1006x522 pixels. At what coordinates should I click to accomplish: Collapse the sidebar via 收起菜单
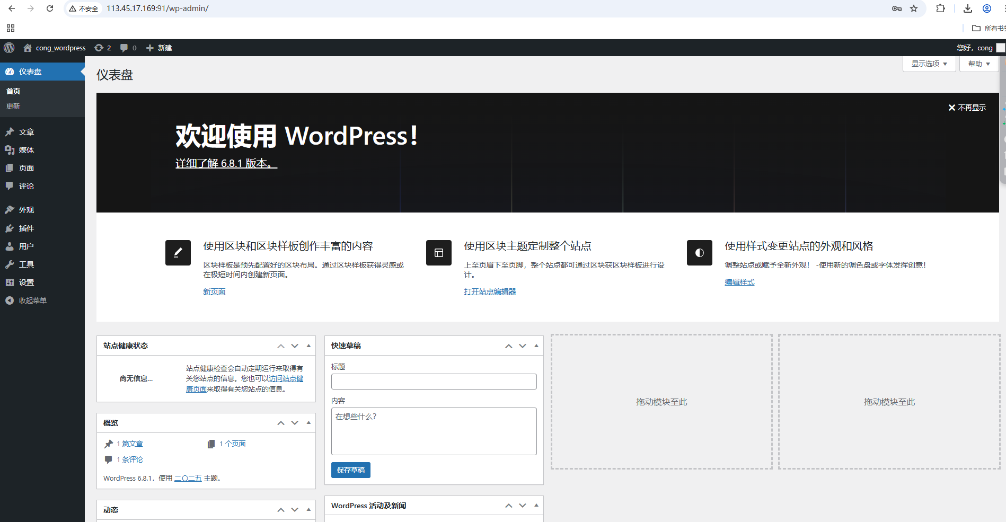click(x=42, y=300)
